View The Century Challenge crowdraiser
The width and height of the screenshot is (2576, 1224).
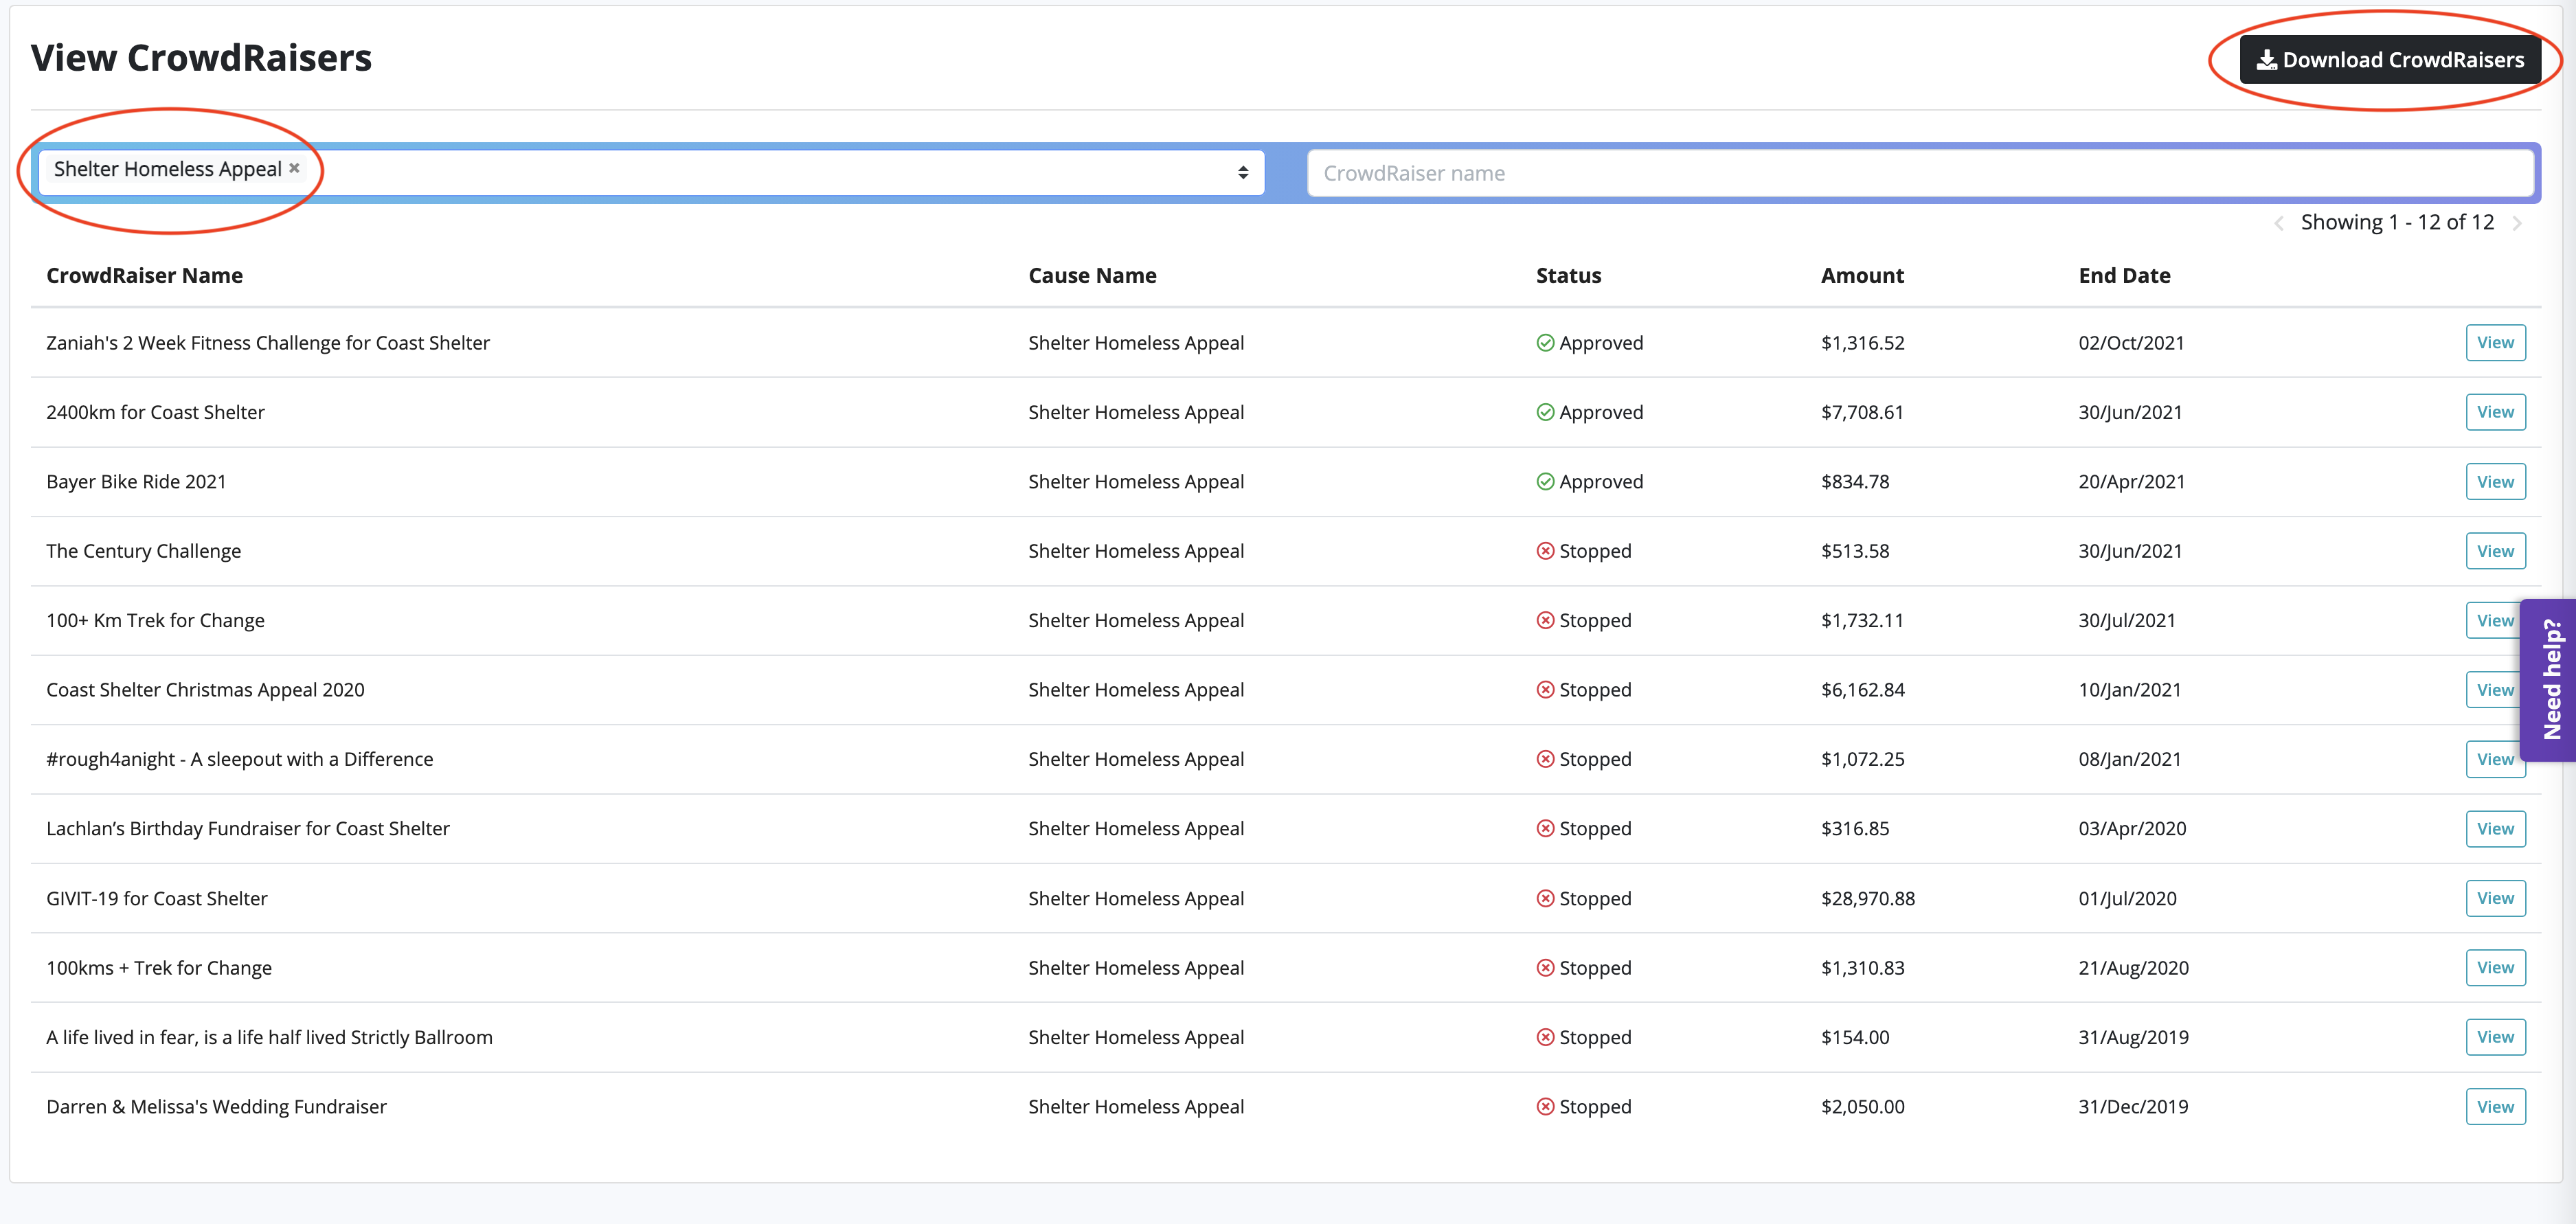tap(2495, 551)
